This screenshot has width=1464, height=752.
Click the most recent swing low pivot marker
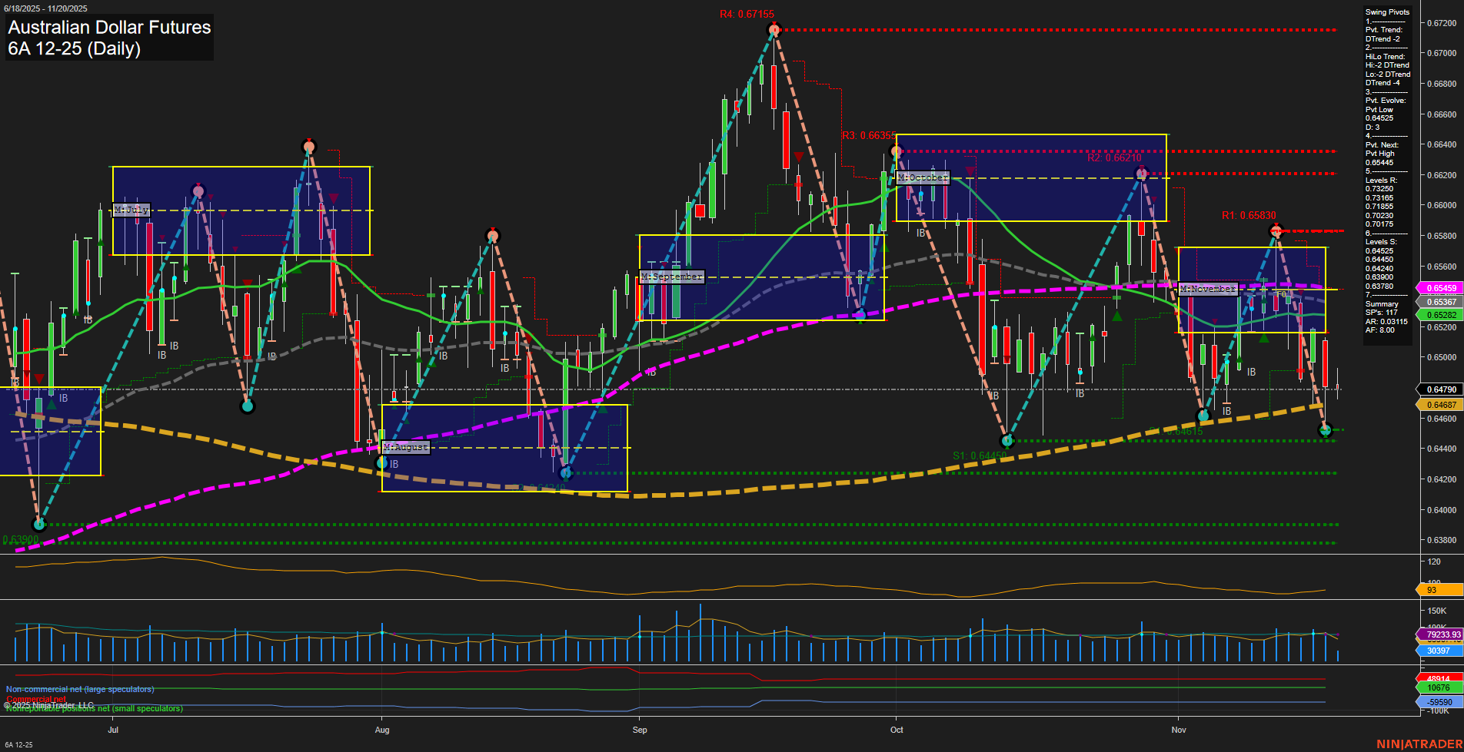[1325, 430]
